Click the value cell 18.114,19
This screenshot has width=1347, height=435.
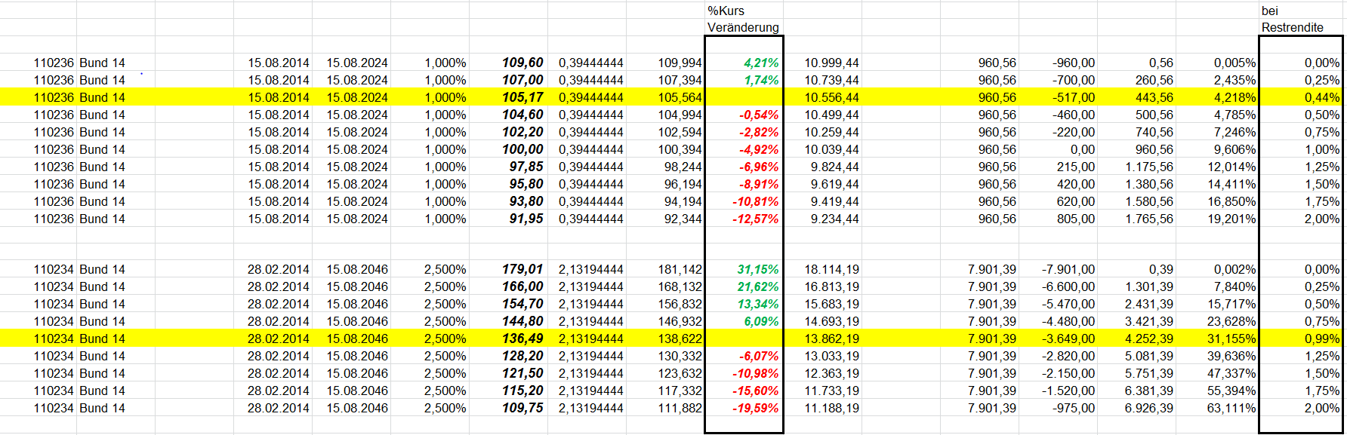pos(822,269)
